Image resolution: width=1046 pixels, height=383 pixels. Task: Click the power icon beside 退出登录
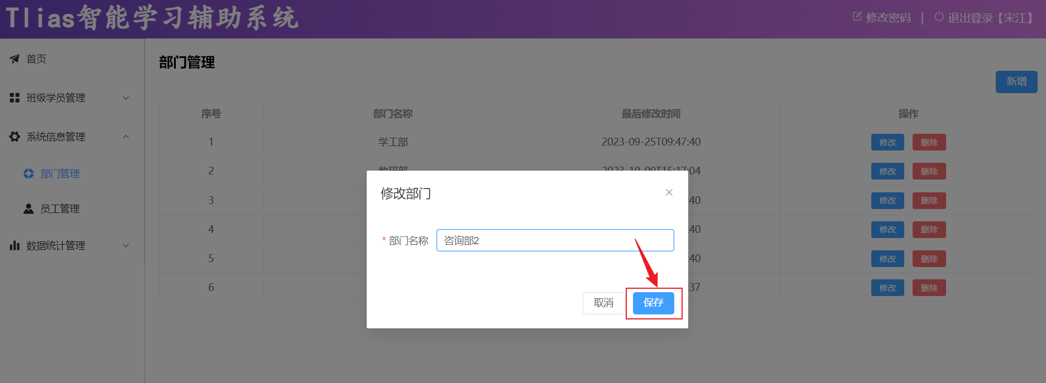(939, 17)
